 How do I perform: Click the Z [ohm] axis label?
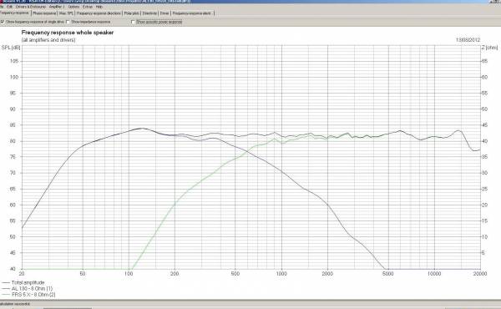(x=489, y=48)
